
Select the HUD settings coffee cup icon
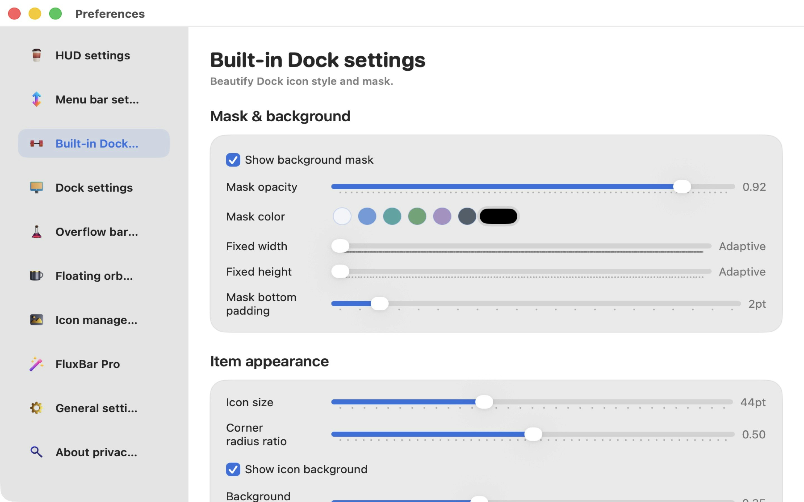click(36, 55)
